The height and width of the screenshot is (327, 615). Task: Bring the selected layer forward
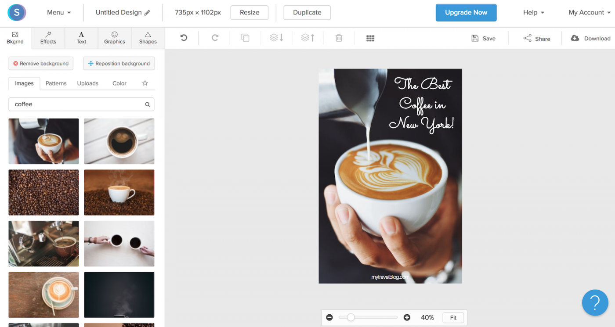[307, 38]
